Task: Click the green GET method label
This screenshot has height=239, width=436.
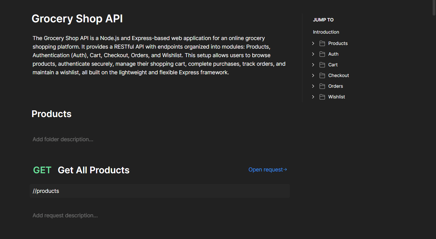Action: (x=42, y=170)
